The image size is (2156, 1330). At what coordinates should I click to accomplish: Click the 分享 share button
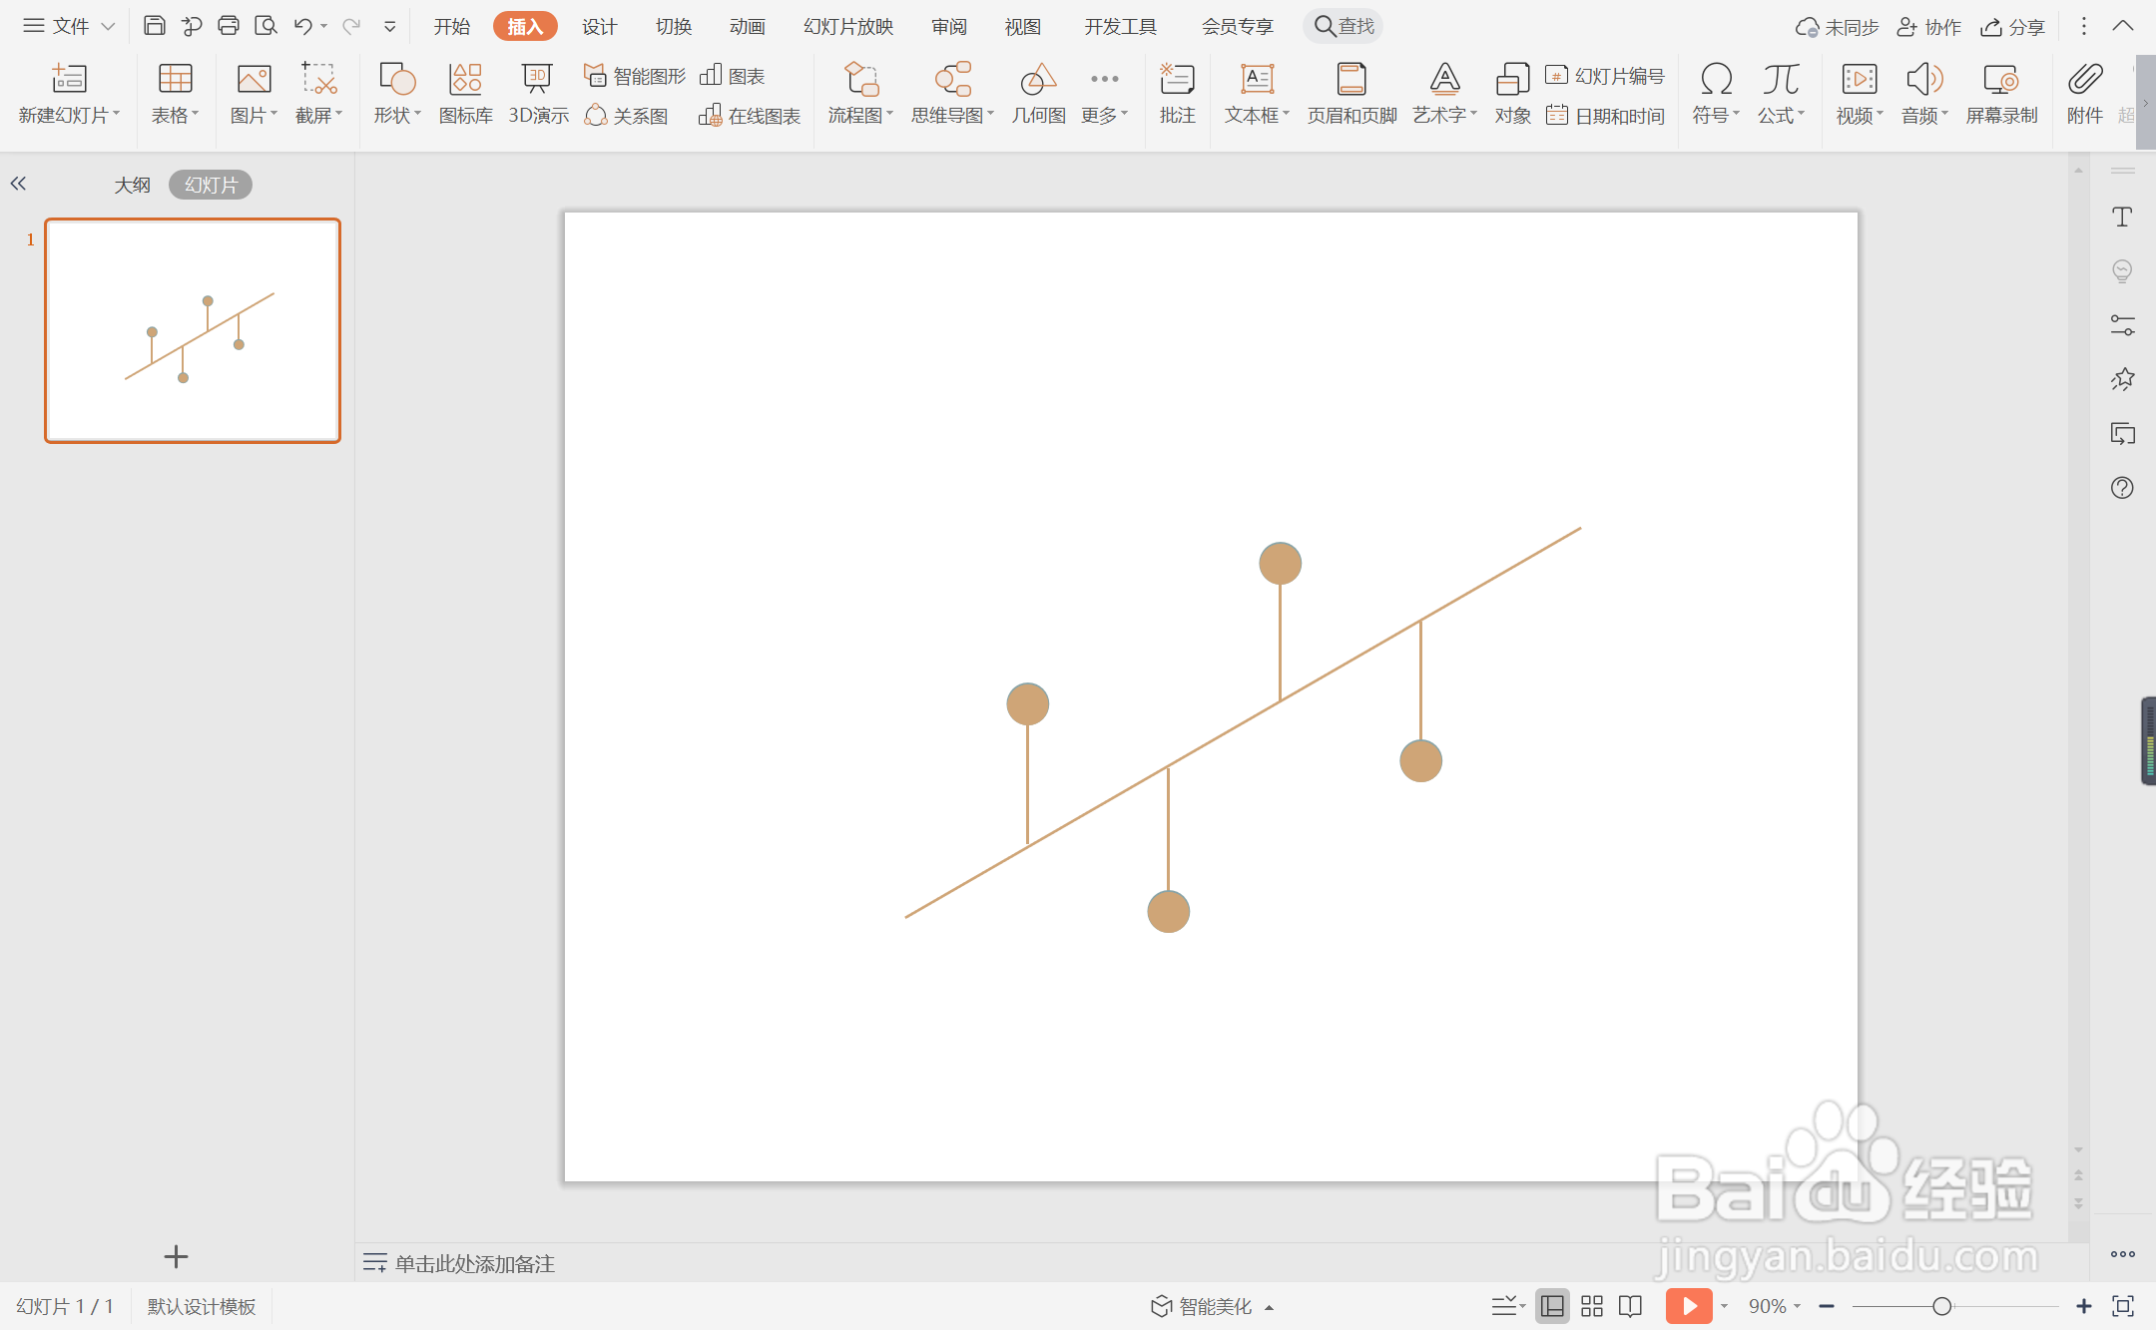[x=2013, y=27]
